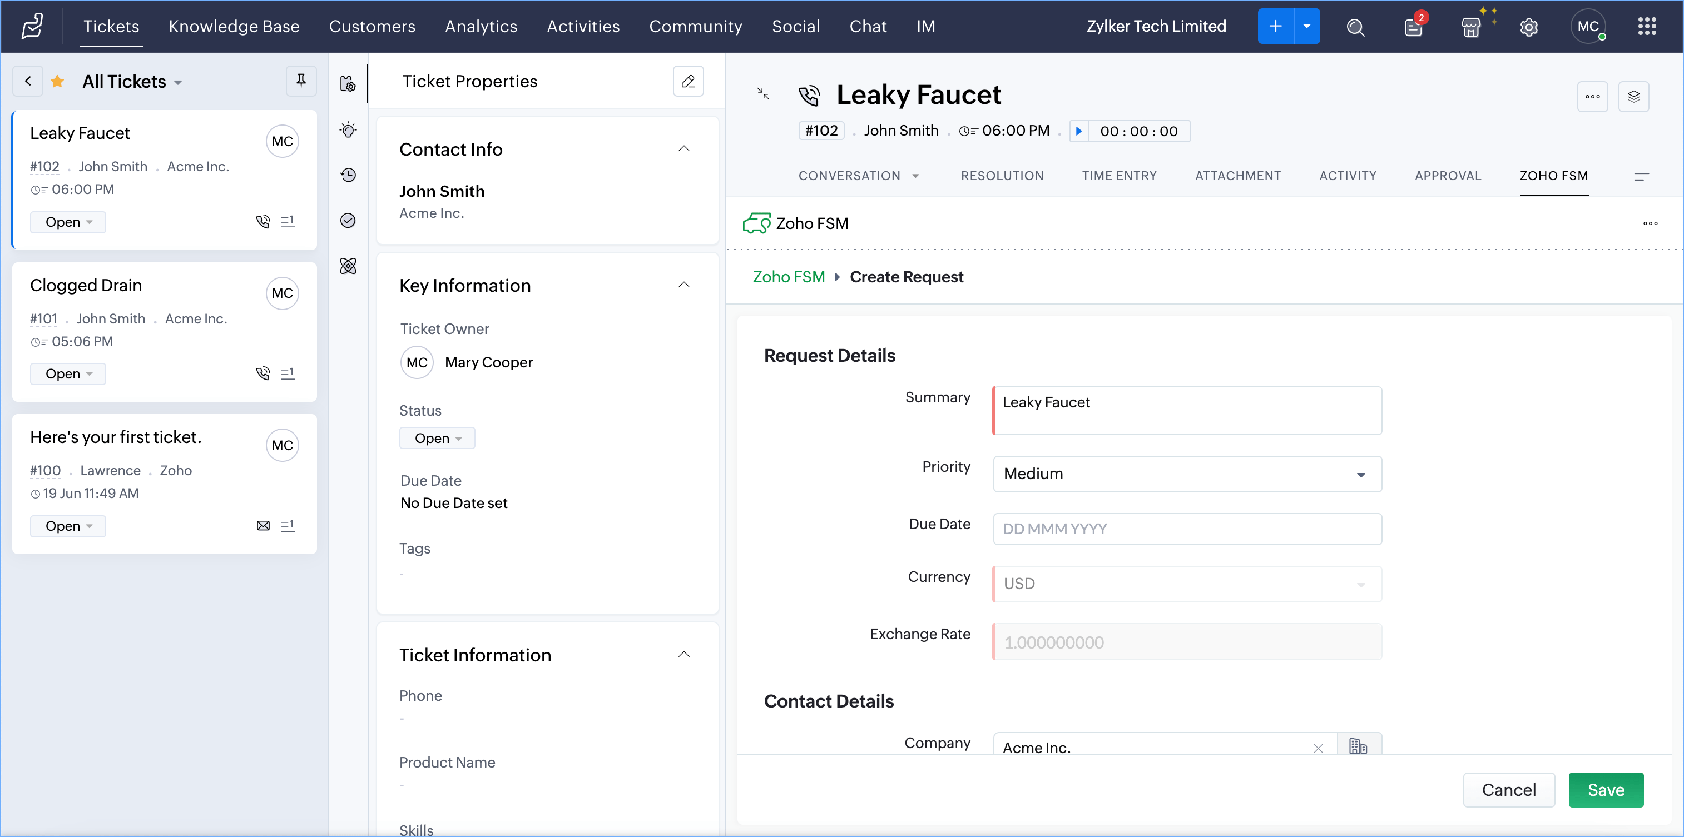The height and width of the screenshot is (837, 1684).
Task: Open the search magnifier icon
Action: [1355, 27]
